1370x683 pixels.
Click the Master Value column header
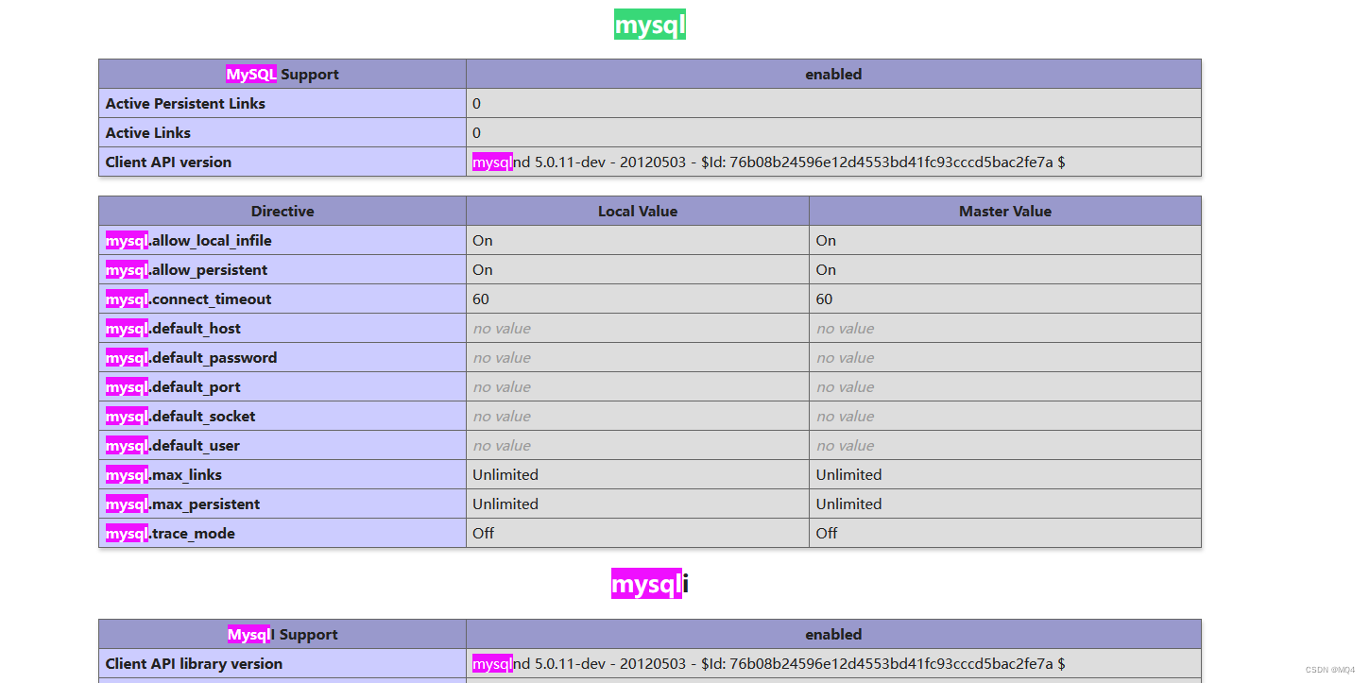coord(1003,211)
